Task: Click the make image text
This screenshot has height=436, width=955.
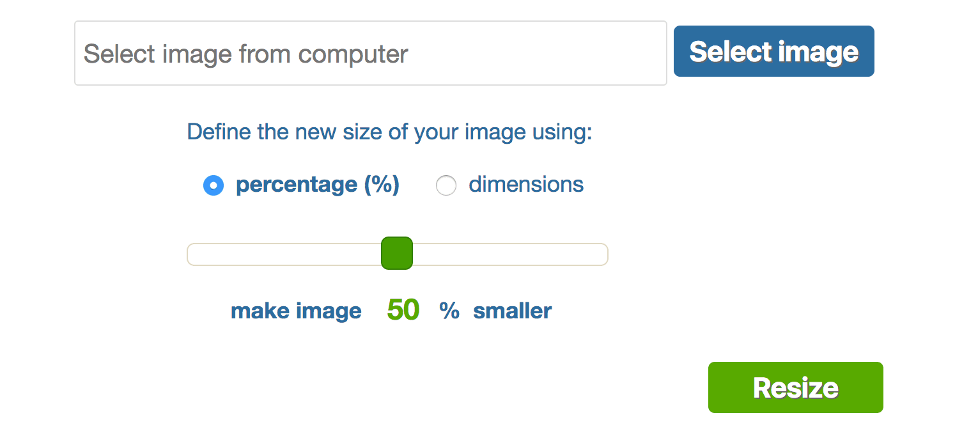Action: [296, 311]
